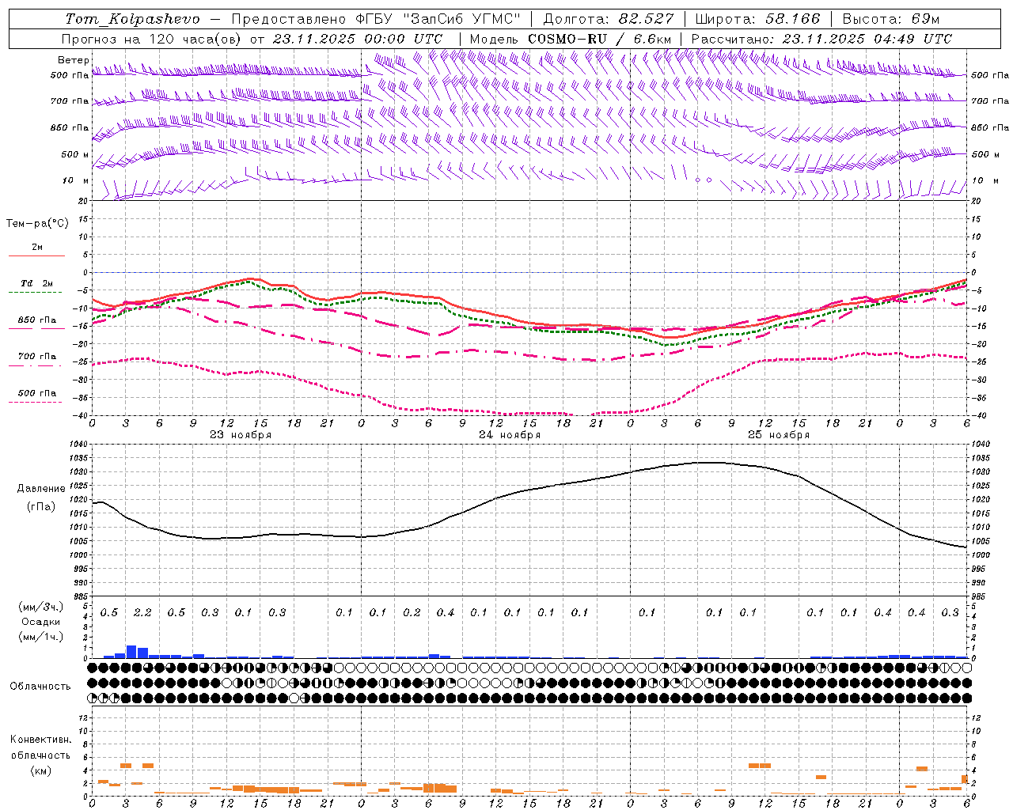Click the (км) unit in the convective cloud label

pyautogui.click(x=40, y=770)
